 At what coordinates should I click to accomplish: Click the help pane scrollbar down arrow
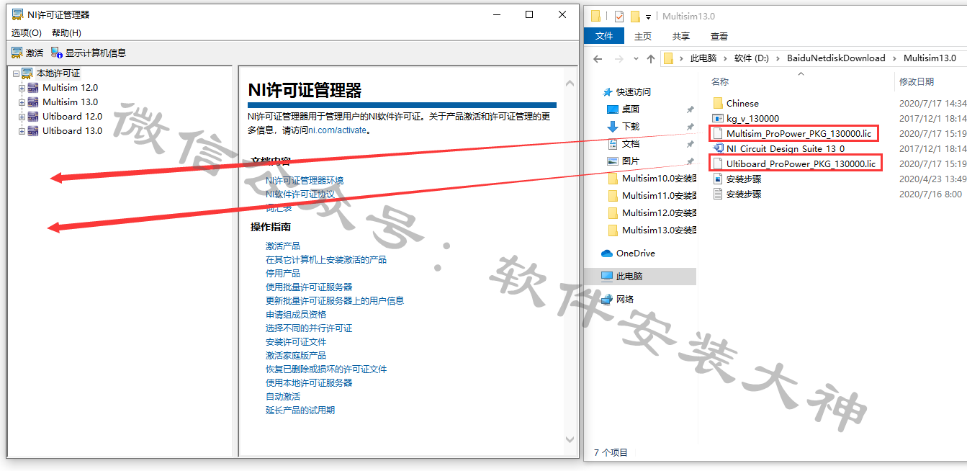(x=570, y=439)
